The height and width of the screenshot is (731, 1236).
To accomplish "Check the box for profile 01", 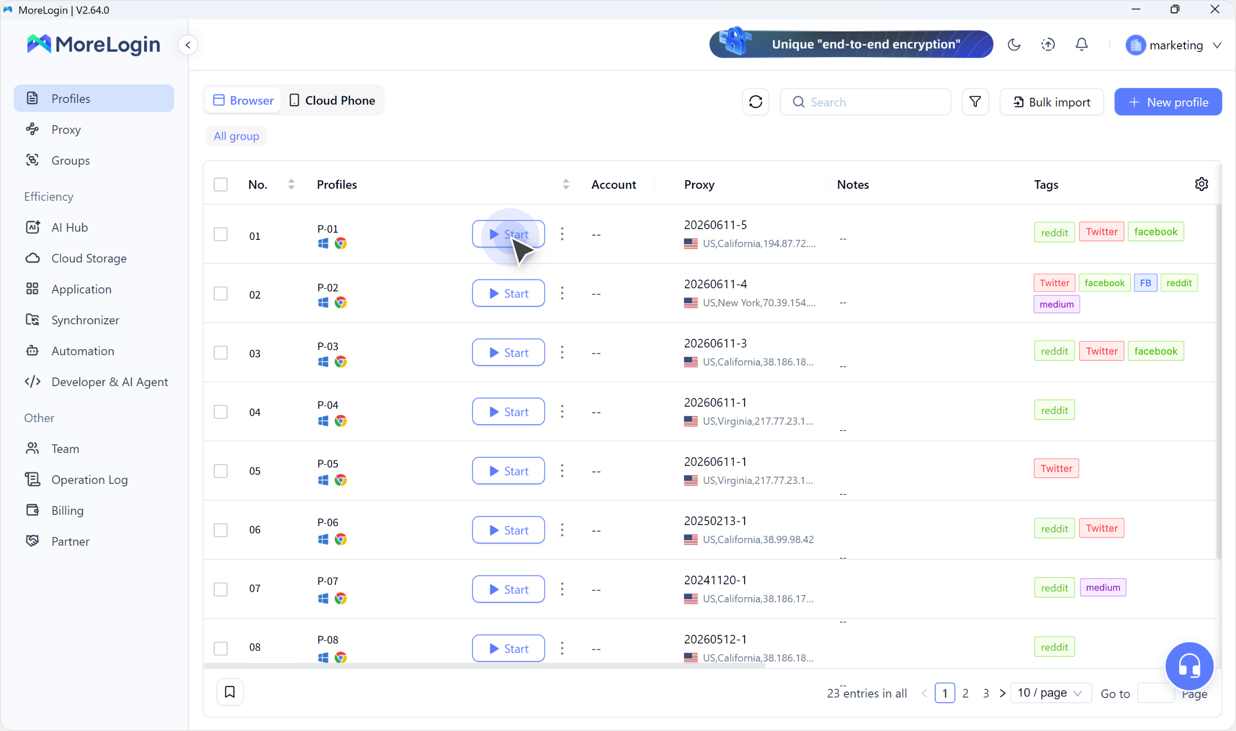I will [x=220, y=234].
